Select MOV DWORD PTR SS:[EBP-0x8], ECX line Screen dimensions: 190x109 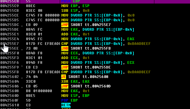(x=98, y=63)
